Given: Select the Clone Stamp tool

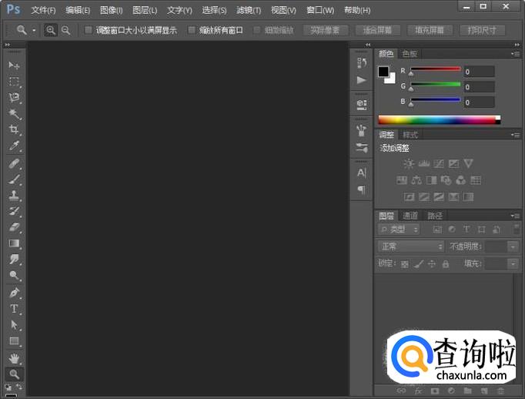Looking at the screenshot, I should tap(14, 195).
